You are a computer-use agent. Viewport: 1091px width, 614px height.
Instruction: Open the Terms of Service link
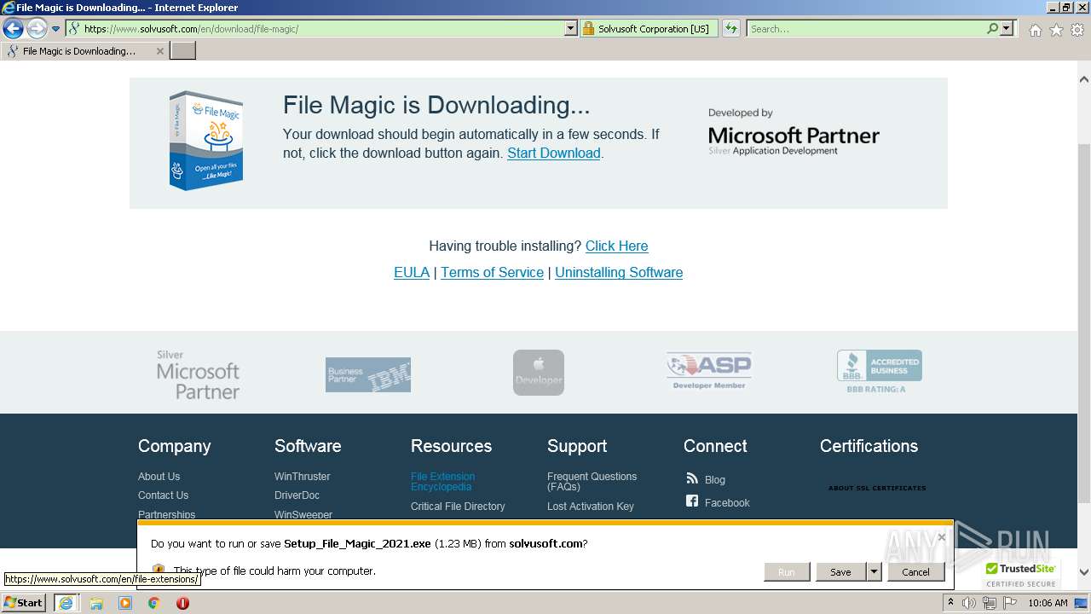tap(492, 272)
